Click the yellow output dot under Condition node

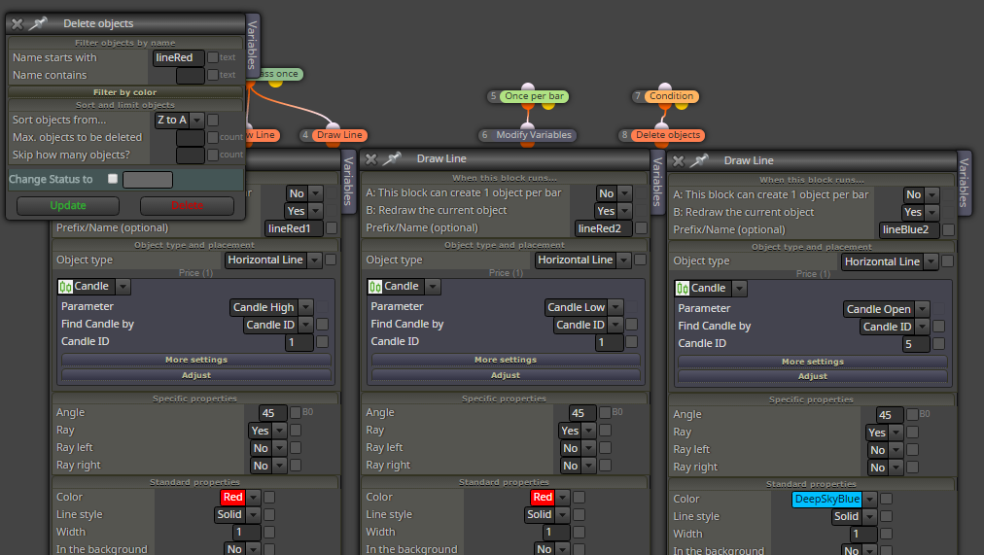tap(683, 107)
